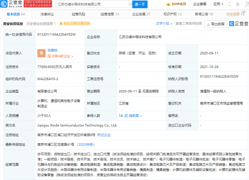
Task: Open 查看工商官网快照 link
Action: [189, 24]
